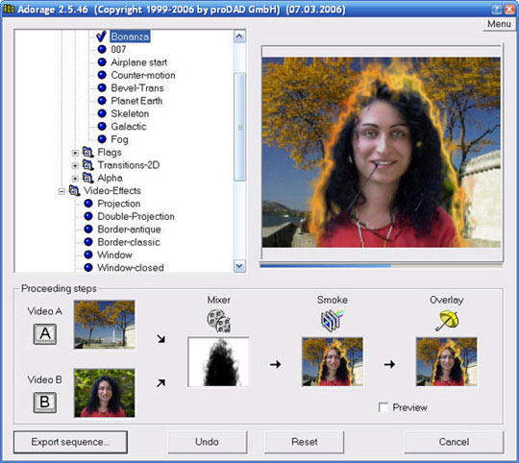Enable the Preview checkbox
519x463 pixels.
383,407
